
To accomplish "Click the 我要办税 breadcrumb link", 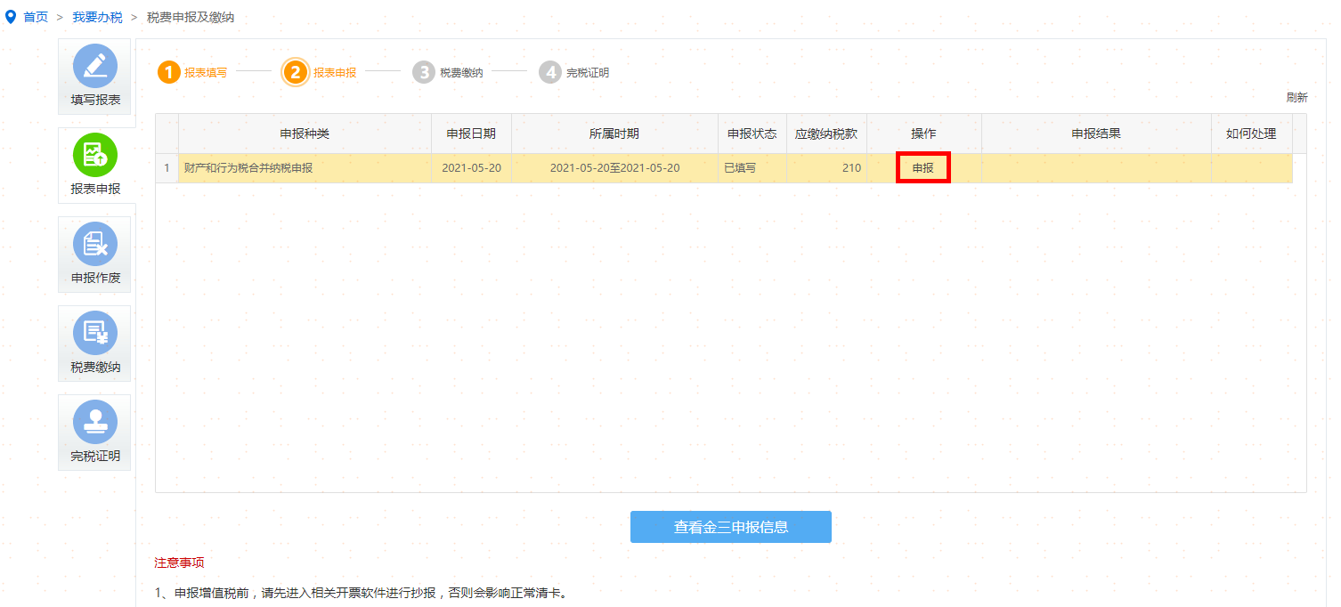I will point(98,17).
